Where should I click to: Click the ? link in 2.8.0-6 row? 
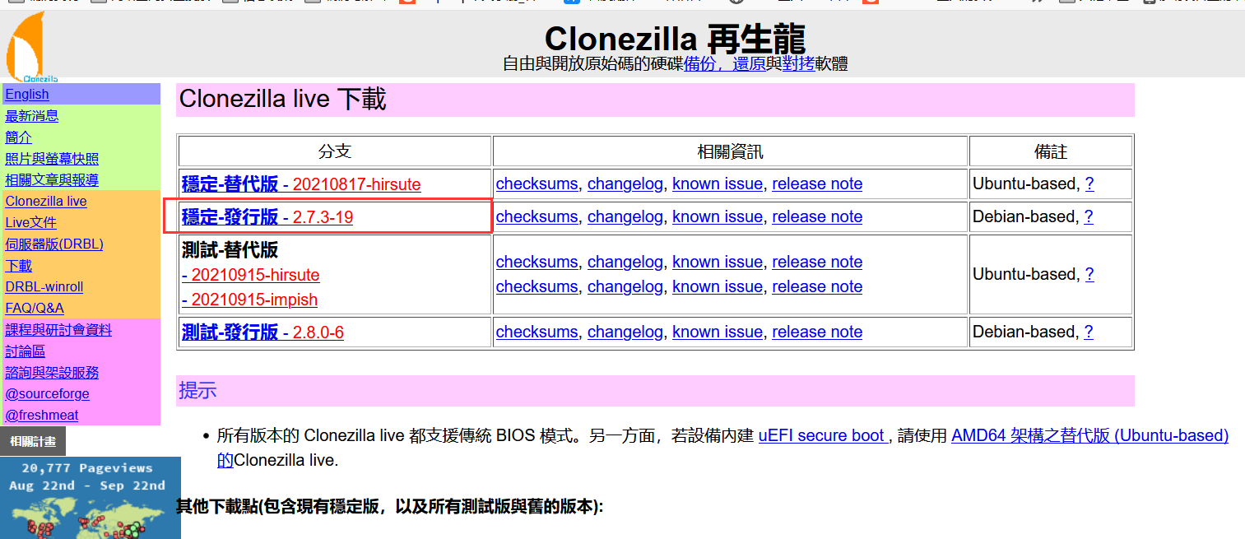click(x=1089, y=332)
